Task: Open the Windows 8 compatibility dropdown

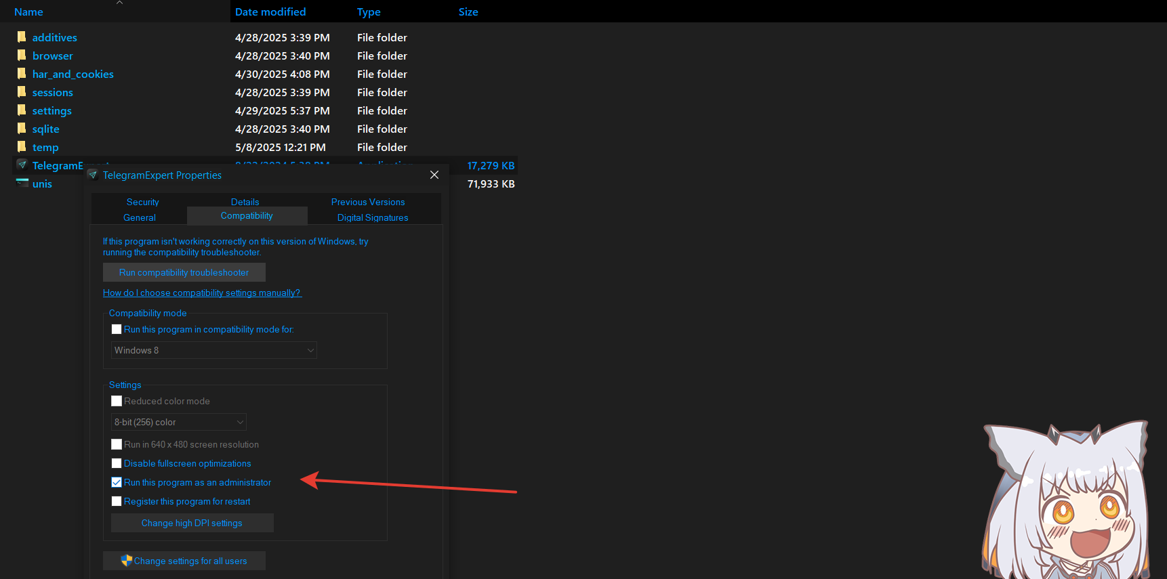Action: pyautogui.click(x=213, y=350)
